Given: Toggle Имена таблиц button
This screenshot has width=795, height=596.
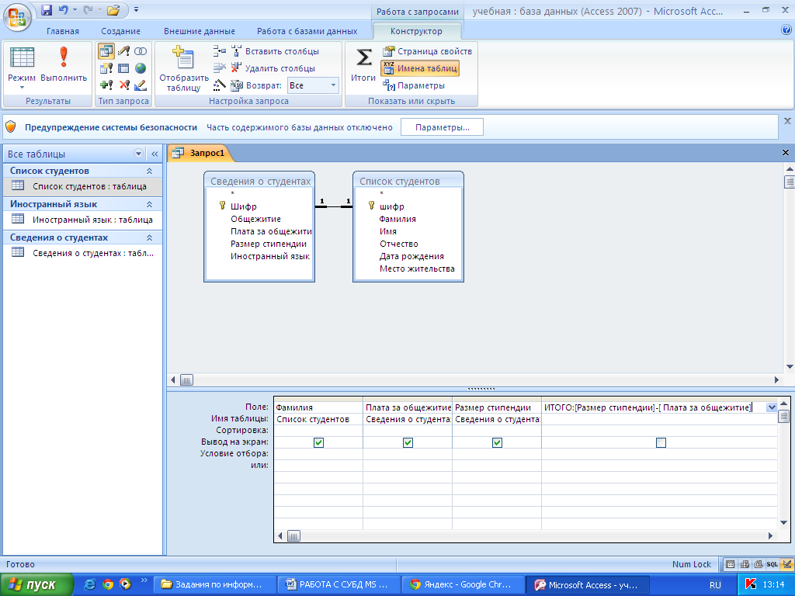Looking at the screenshot, I should (x=420, y=68).
